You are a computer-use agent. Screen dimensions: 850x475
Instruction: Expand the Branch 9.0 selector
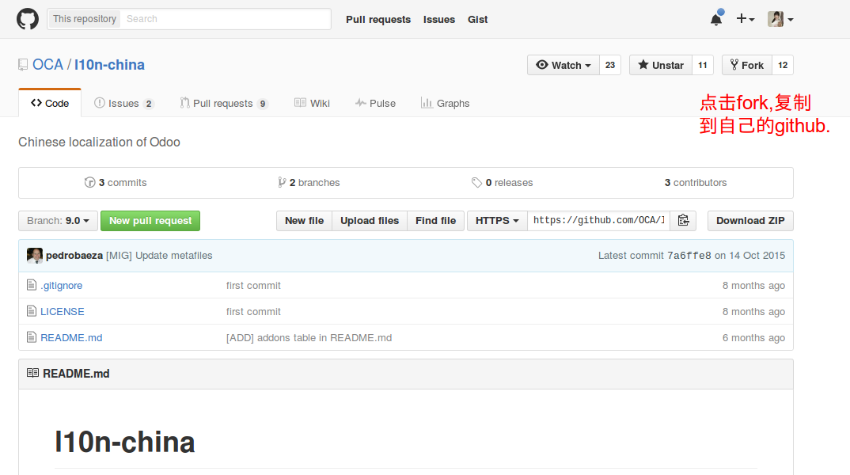pyautogui.click(x=58, y=221)
